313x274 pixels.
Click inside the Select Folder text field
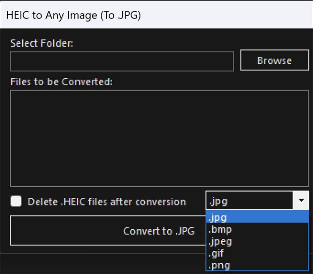pyautogui.click(x=122, y=61)
